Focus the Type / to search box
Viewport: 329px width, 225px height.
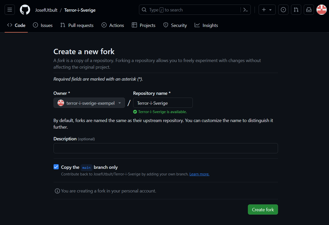pos(195,10)
